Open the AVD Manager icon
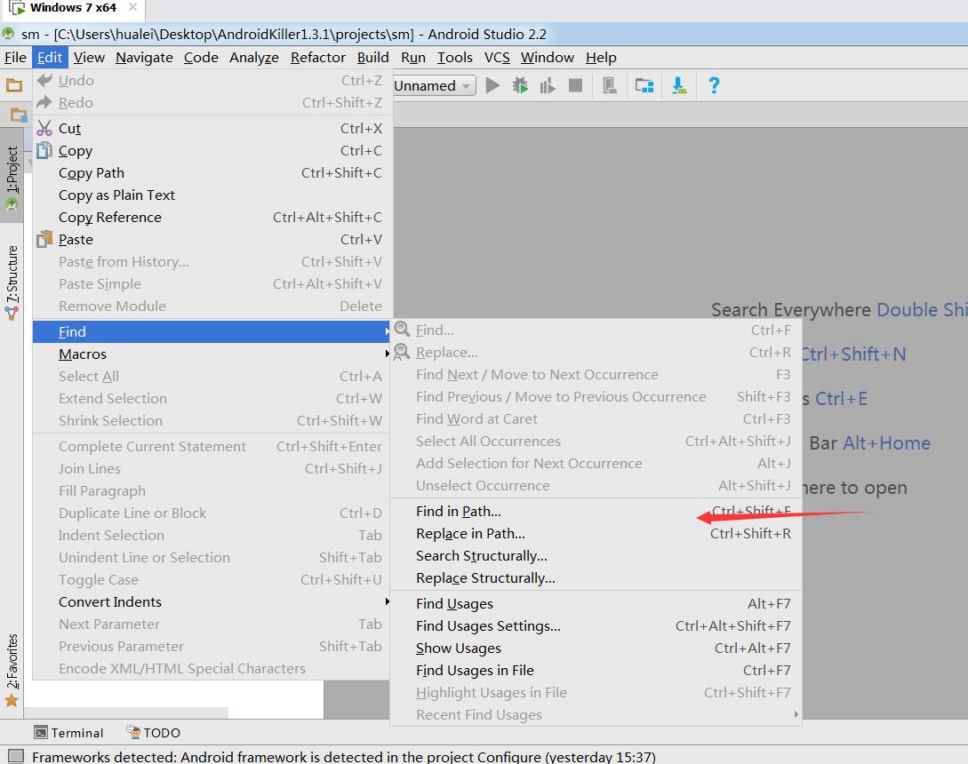This screenshot has height=764, width=968. pyautogui.click(x=610, y=85)
